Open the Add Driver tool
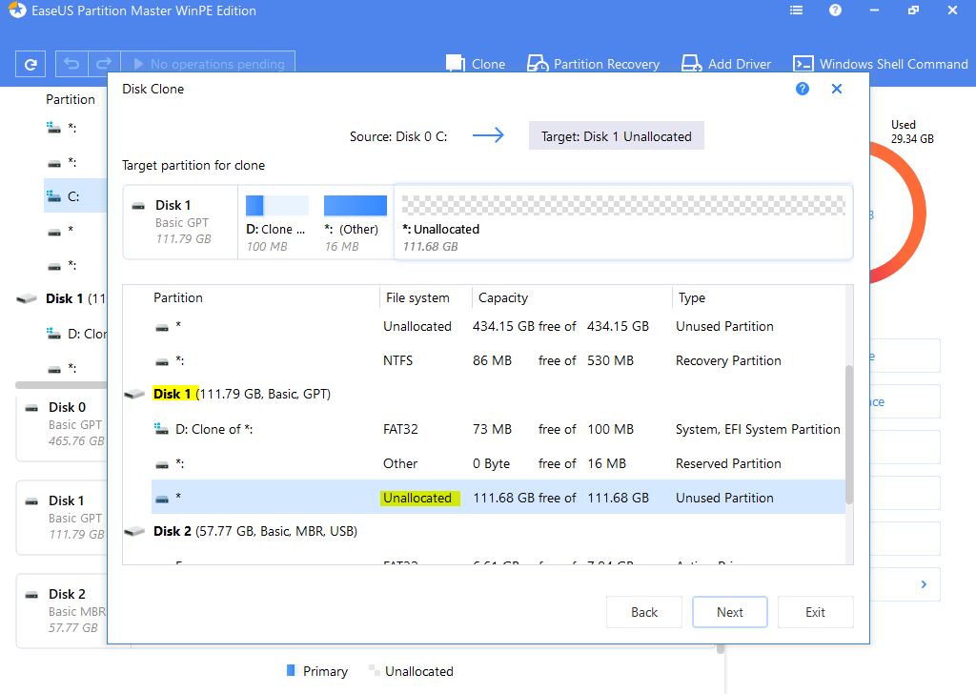 pos(726,64)
